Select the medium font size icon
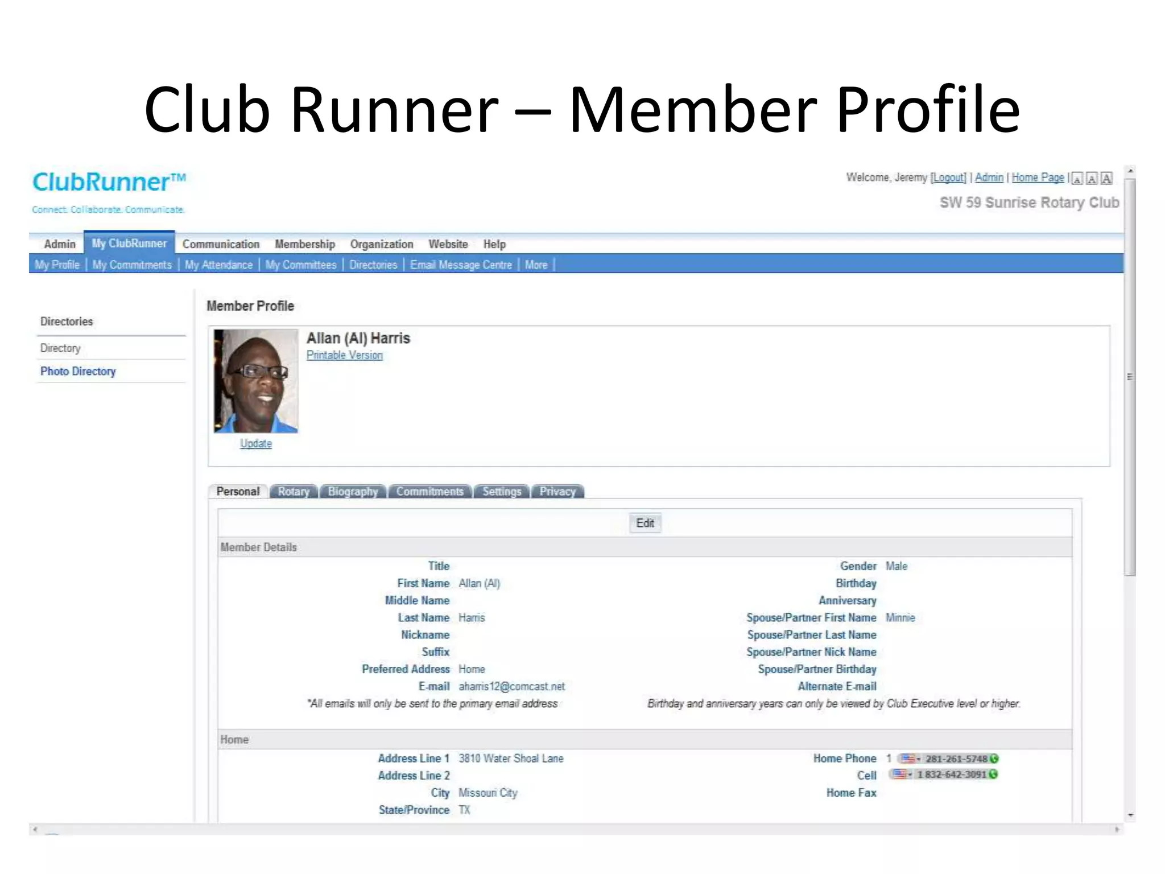Image resolution: width=1165 pixels, height=874 pixels. [1092, 179]
